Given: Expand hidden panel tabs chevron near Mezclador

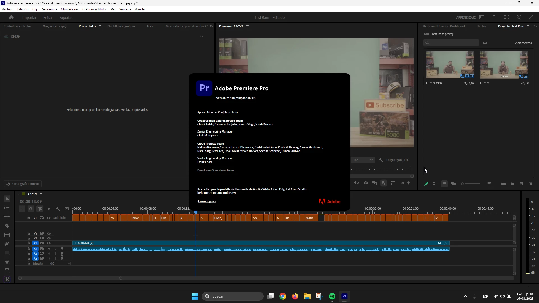Looking at the screenshot, I should pyautogui.click(x=211, y=26).
